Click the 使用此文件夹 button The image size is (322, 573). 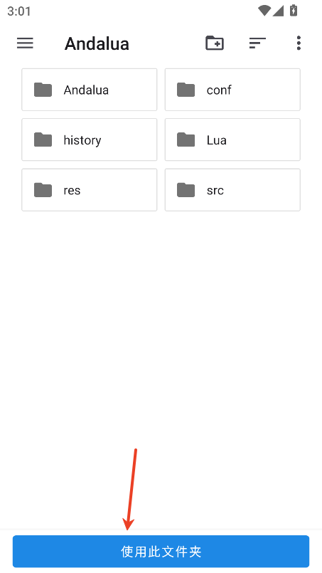pos(161,552)
